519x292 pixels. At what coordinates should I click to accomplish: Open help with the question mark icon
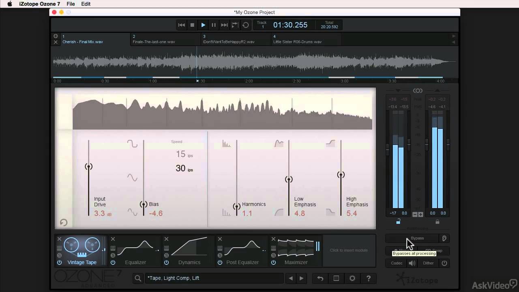coord(369,278)
